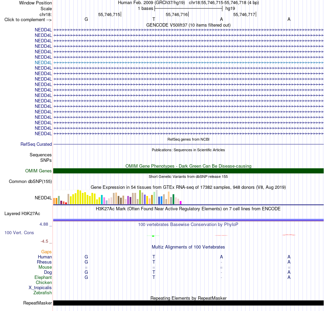Click '100 vertebrates Basewise Conservation by PhyloP'

pyautogui.click(x=188, y=224)
